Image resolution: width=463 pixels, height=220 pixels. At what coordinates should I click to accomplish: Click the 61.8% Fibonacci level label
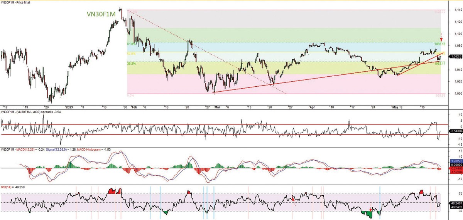pyautogui.click(x=130, y=44)
